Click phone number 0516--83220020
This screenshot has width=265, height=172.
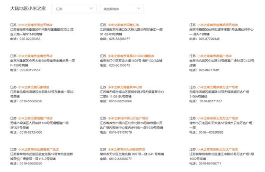[x=211, y=132]
